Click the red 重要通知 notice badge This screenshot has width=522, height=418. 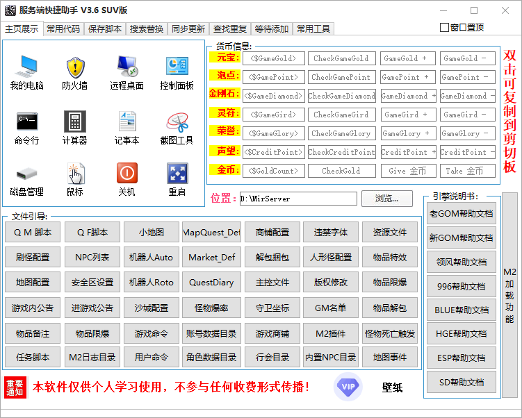click(15, 387)
